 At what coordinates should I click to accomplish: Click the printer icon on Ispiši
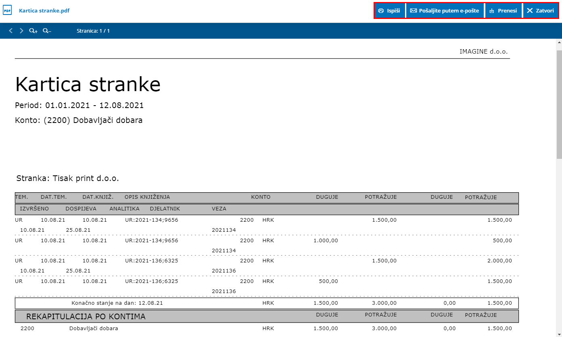pos(381,11)
